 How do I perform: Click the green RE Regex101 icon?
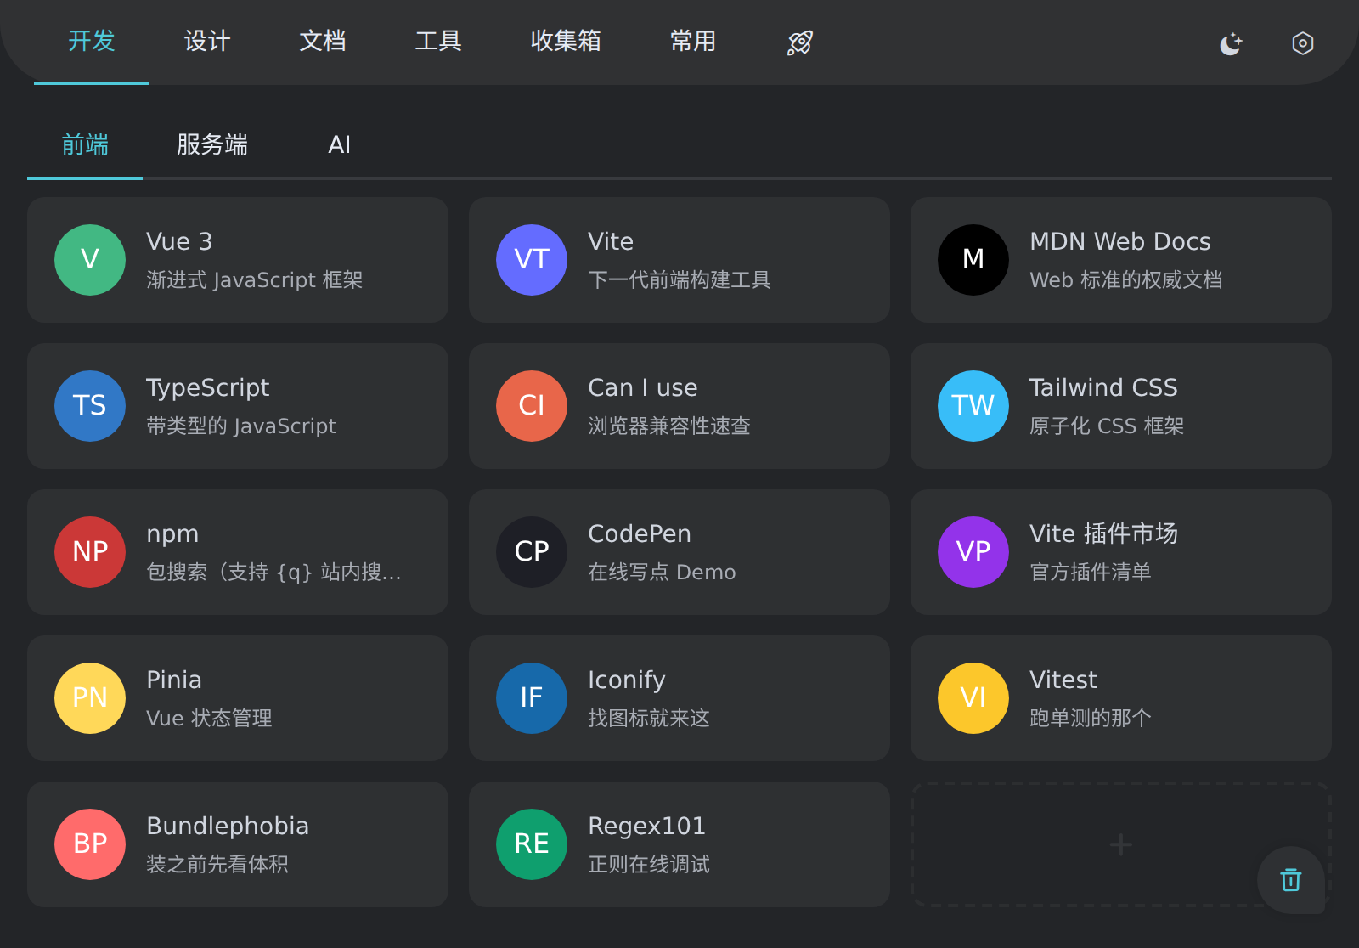[x=532, y=844]
